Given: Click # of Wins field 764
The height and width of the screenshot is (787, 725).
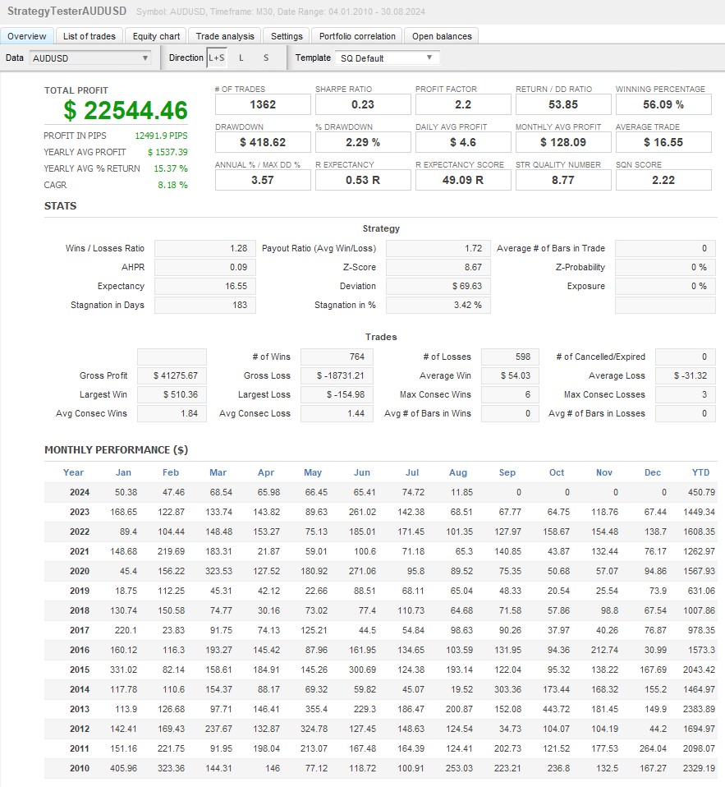Looking at the screenshot, I should [337, 357].
